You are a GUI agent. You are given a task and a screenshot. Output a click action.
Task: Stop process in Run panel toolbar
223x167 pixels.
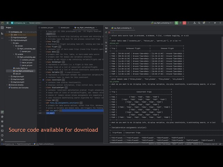point(109,32)
